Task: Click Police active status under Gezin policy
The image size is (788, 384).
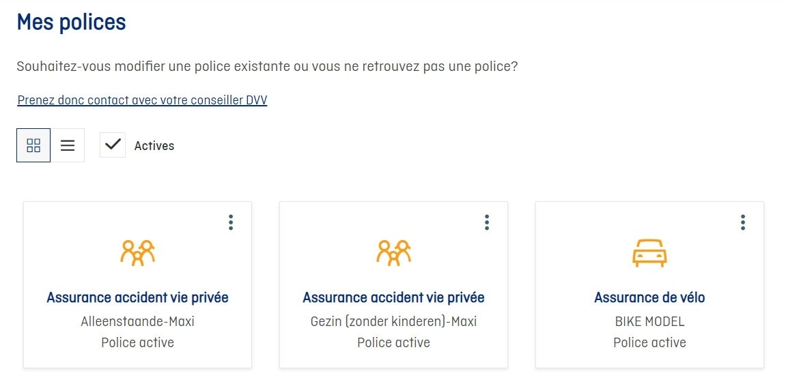Action: (x=393, y=342)
